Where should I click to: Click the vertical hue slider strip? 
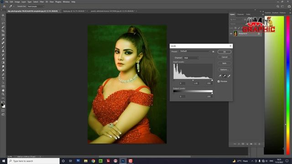288,85
